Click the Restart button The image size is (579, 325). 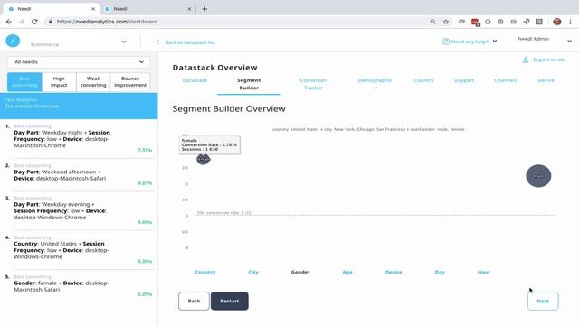229,301
